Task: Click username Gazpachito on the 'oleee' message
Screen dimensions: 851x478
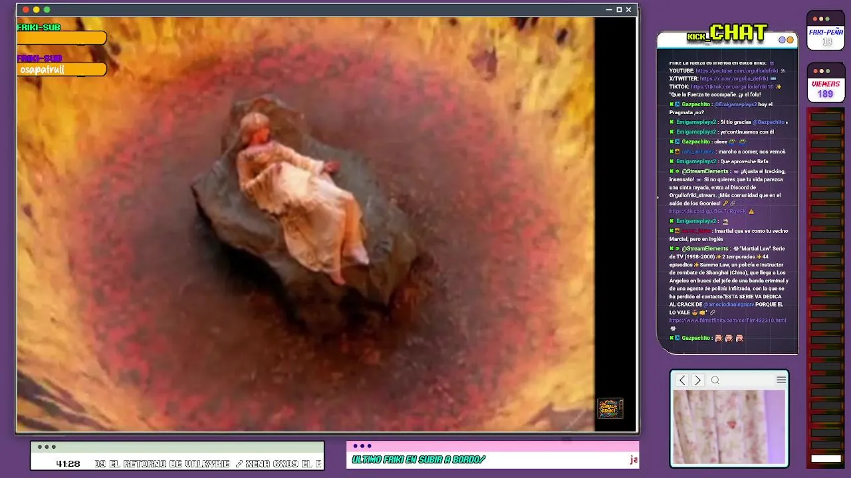Action: [x=696, y=141]
